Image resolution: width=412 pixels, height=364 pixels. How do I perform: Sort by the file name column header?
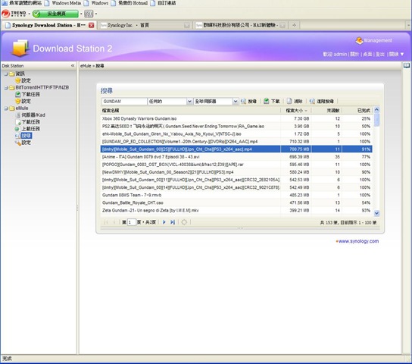191,111
